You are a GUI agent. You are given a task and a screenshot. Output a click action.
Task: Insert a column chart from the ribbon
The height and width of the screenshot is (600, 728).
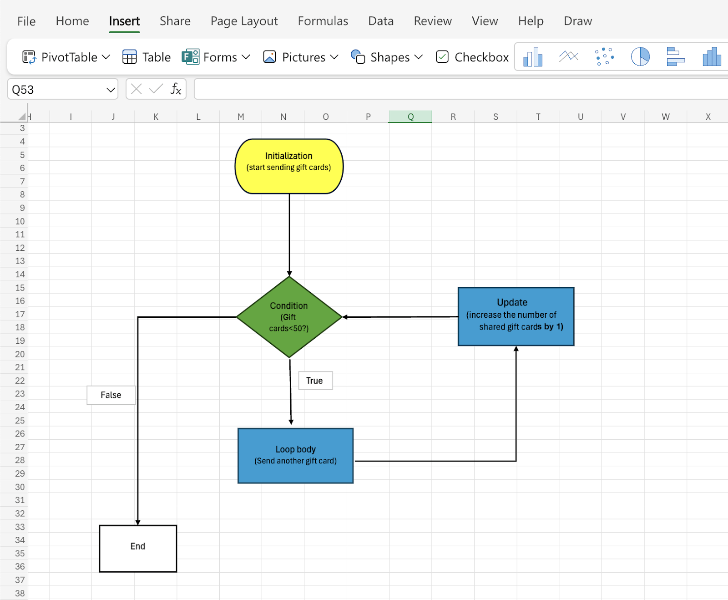click(532, 57)
